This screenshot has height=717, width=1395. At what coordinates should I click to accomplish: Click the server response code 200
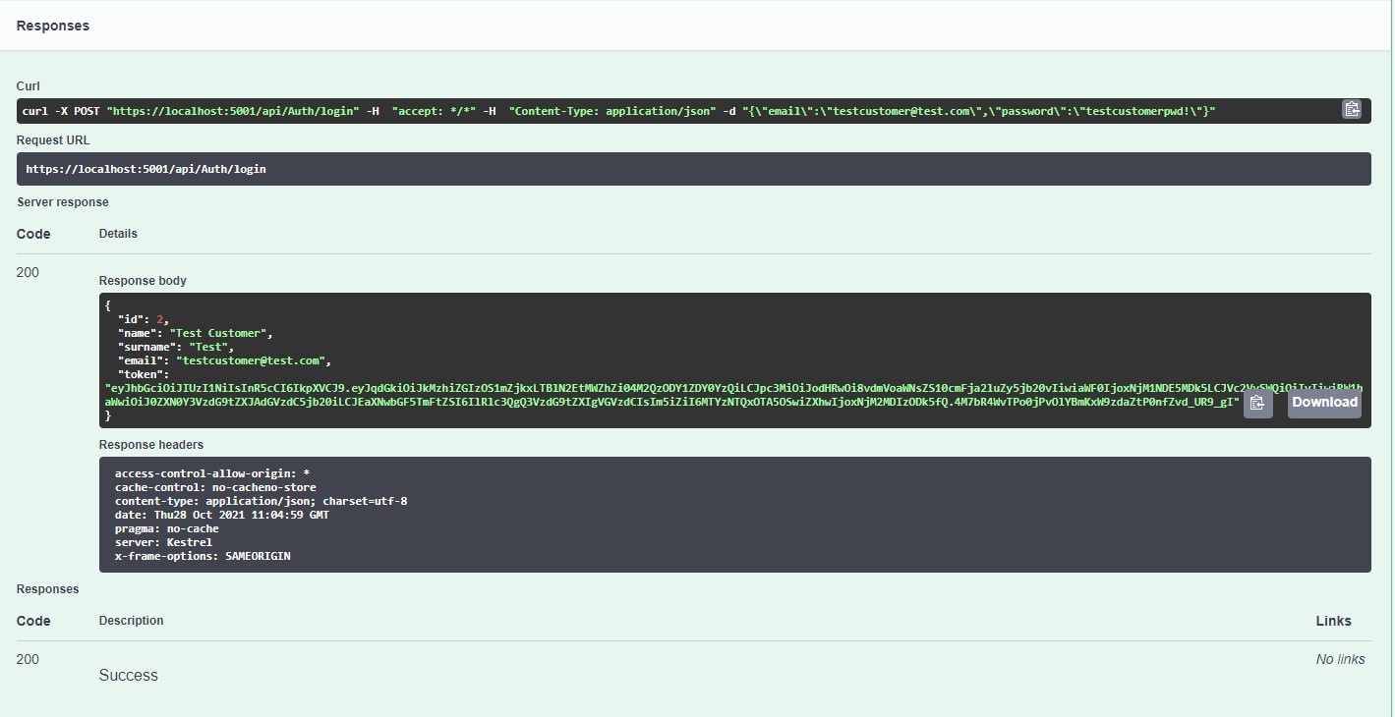tap(28, 272)
